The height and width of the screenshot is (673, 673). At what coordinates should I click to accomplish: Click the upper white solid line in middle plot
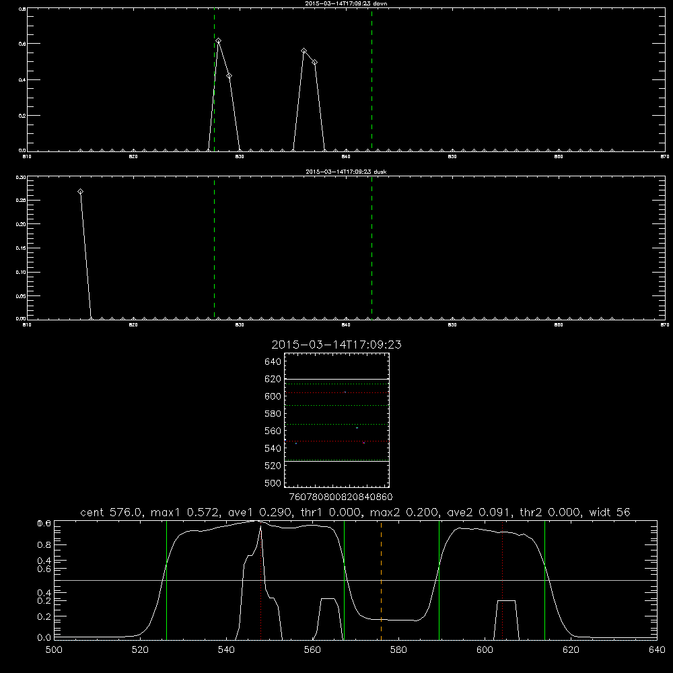coord(336,380)
